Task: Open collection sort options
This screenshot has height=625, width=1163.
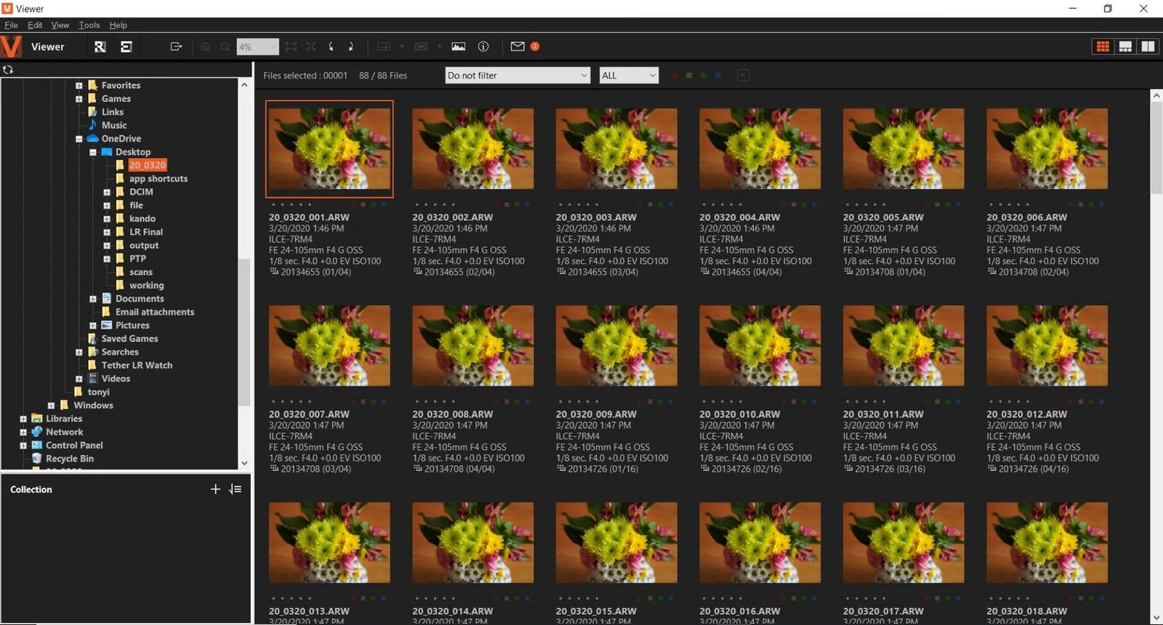Action: tap(236, 489)
